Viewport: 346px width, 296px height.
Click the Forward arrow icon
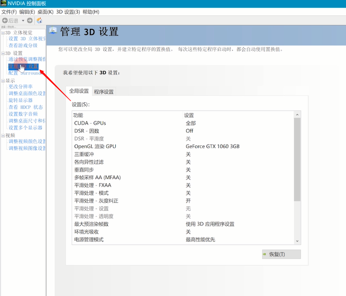click(x=30, y=21)
